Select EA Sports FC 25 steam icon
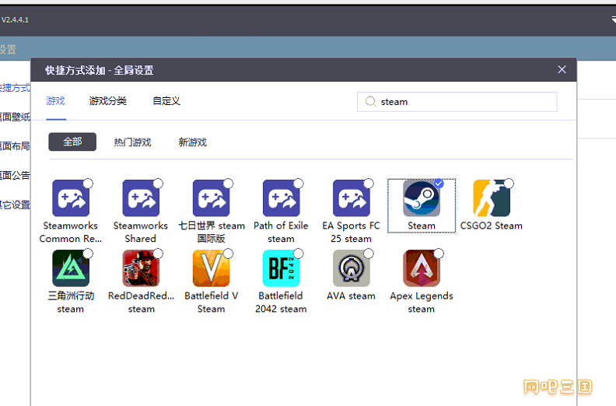The width and height of the screenshot is (616, 406). point(352,198)
